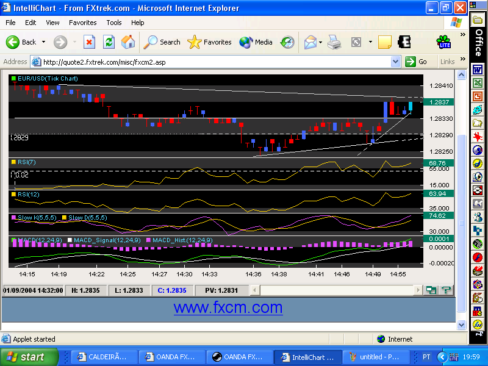Open the Mail button dropdown arrow
Image resolution: width=488 pixels, height=366 pixels.
point(320,42)
